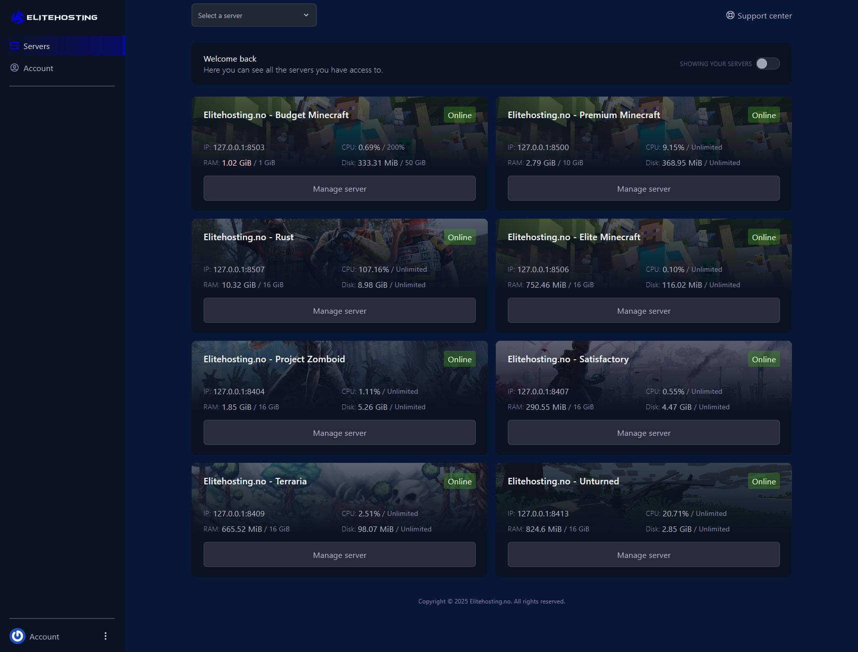Open the three-dot menu in the bottom sidebar
Screen dimensions: 858x652
point(106,636)
